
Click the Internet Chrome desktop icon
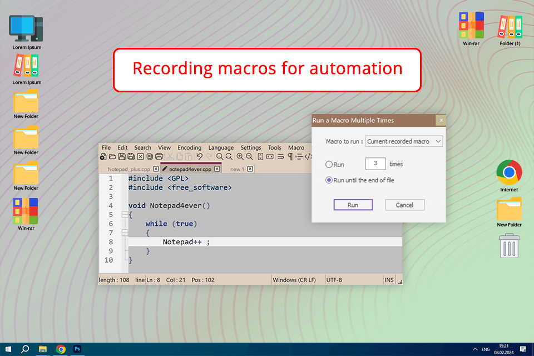tap(509, 176)
